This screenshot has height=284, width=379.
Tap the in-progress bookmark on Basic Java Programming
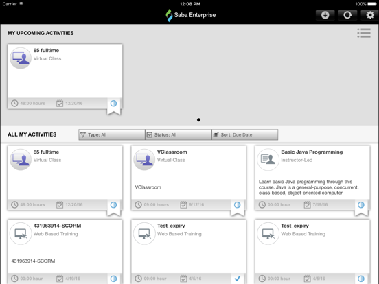(x=361, y=207)
